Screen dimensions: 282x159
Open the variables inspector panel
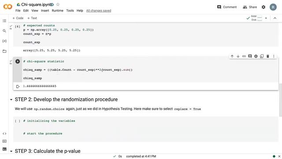4,41
